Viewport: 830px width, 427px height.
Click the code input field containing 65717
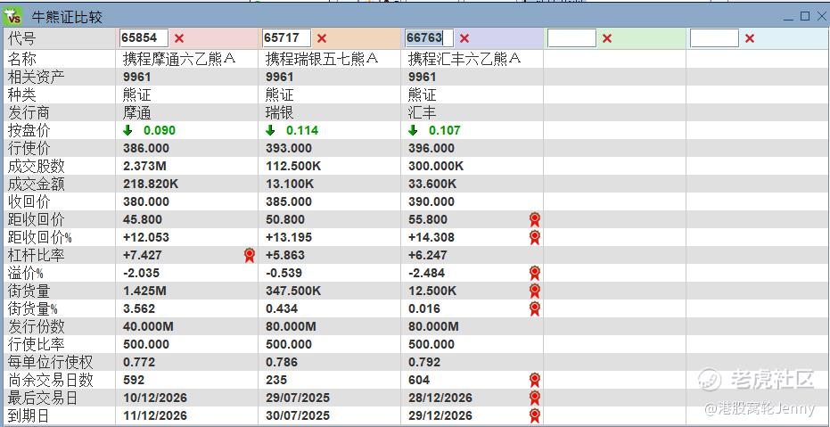pos(286,38)
